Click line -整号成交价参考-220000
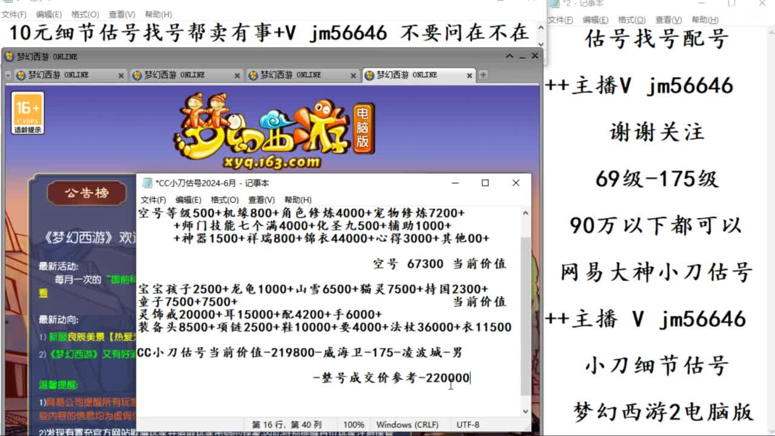The width and height of the screenshot is (775, 436). (392, 378)
